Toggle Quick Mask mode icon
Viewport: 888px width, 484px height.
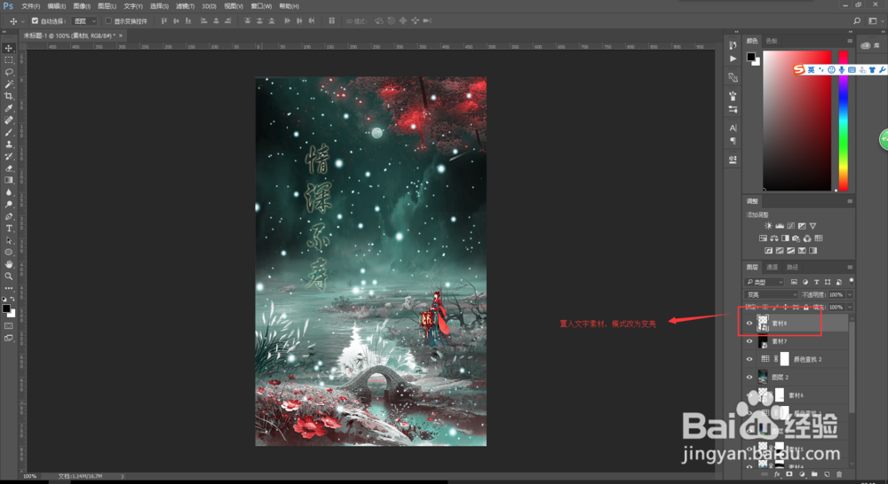(x=9, y=325)
